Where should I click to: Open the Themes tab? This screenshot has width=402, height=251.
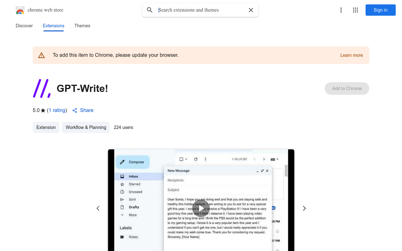(82, 26)
